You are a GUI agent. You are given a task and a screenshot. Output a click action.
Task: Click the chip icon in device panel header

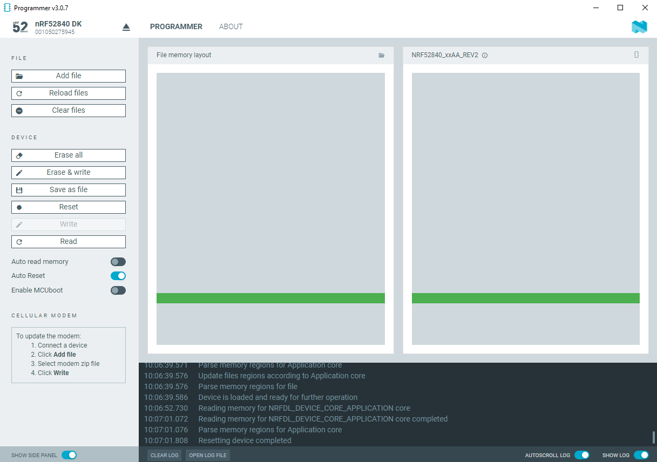point(636,55)
